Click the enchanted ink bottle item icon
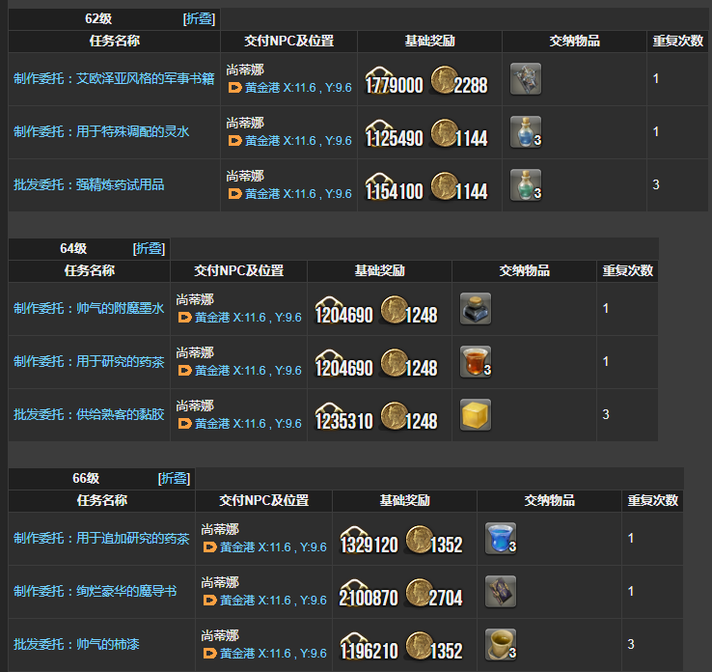The image size is (712, 672). tap(476, 309)
